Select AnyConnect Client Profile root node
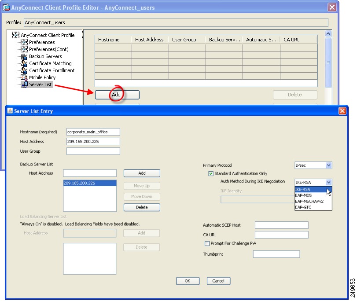The image size is (357, 301). (x=48, y=35)
